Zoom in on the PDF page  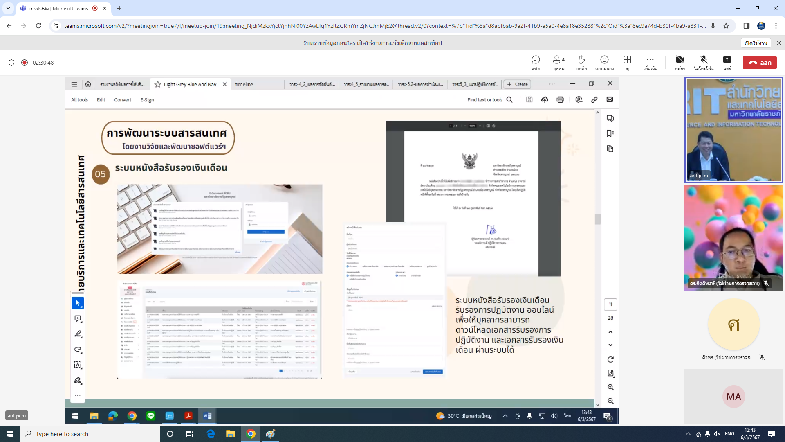click(610, 387)
